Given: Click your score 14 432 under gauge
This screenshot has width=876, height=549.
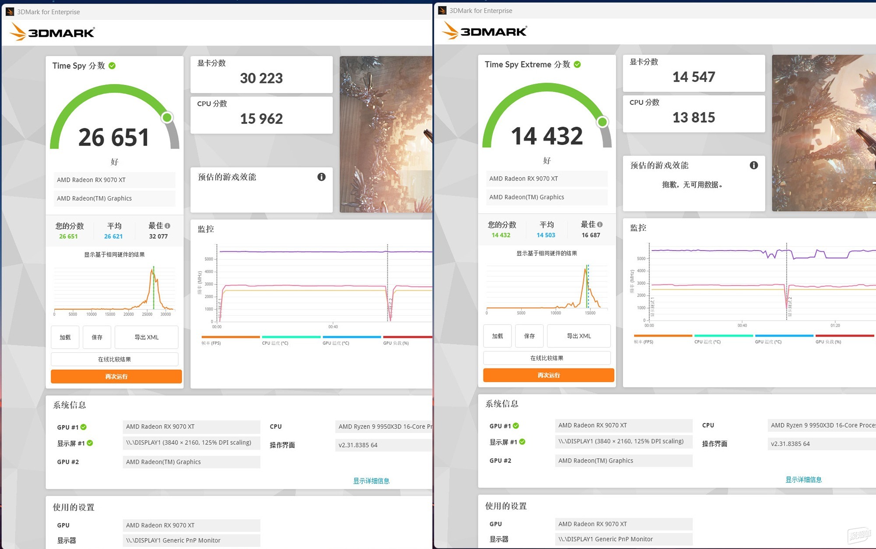Looking at the screenshot, I should click(501, 235).
